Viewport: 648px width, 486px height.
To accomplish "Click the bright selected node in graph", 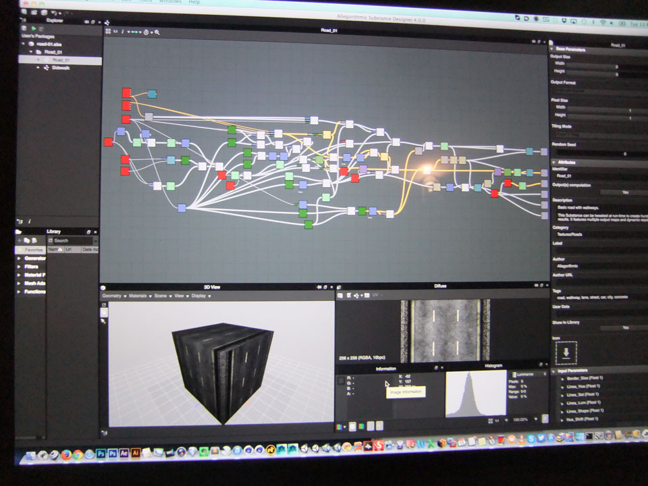I will coord(426,169).
